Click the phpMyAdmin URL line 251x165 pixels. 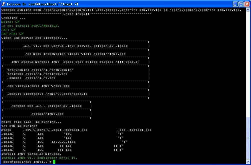(x=40, y=70)
